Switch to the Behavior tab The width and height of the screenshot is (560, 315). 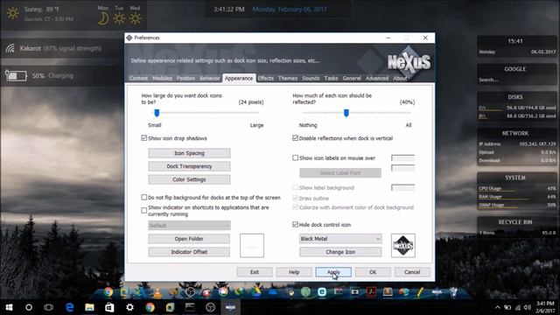210,78
